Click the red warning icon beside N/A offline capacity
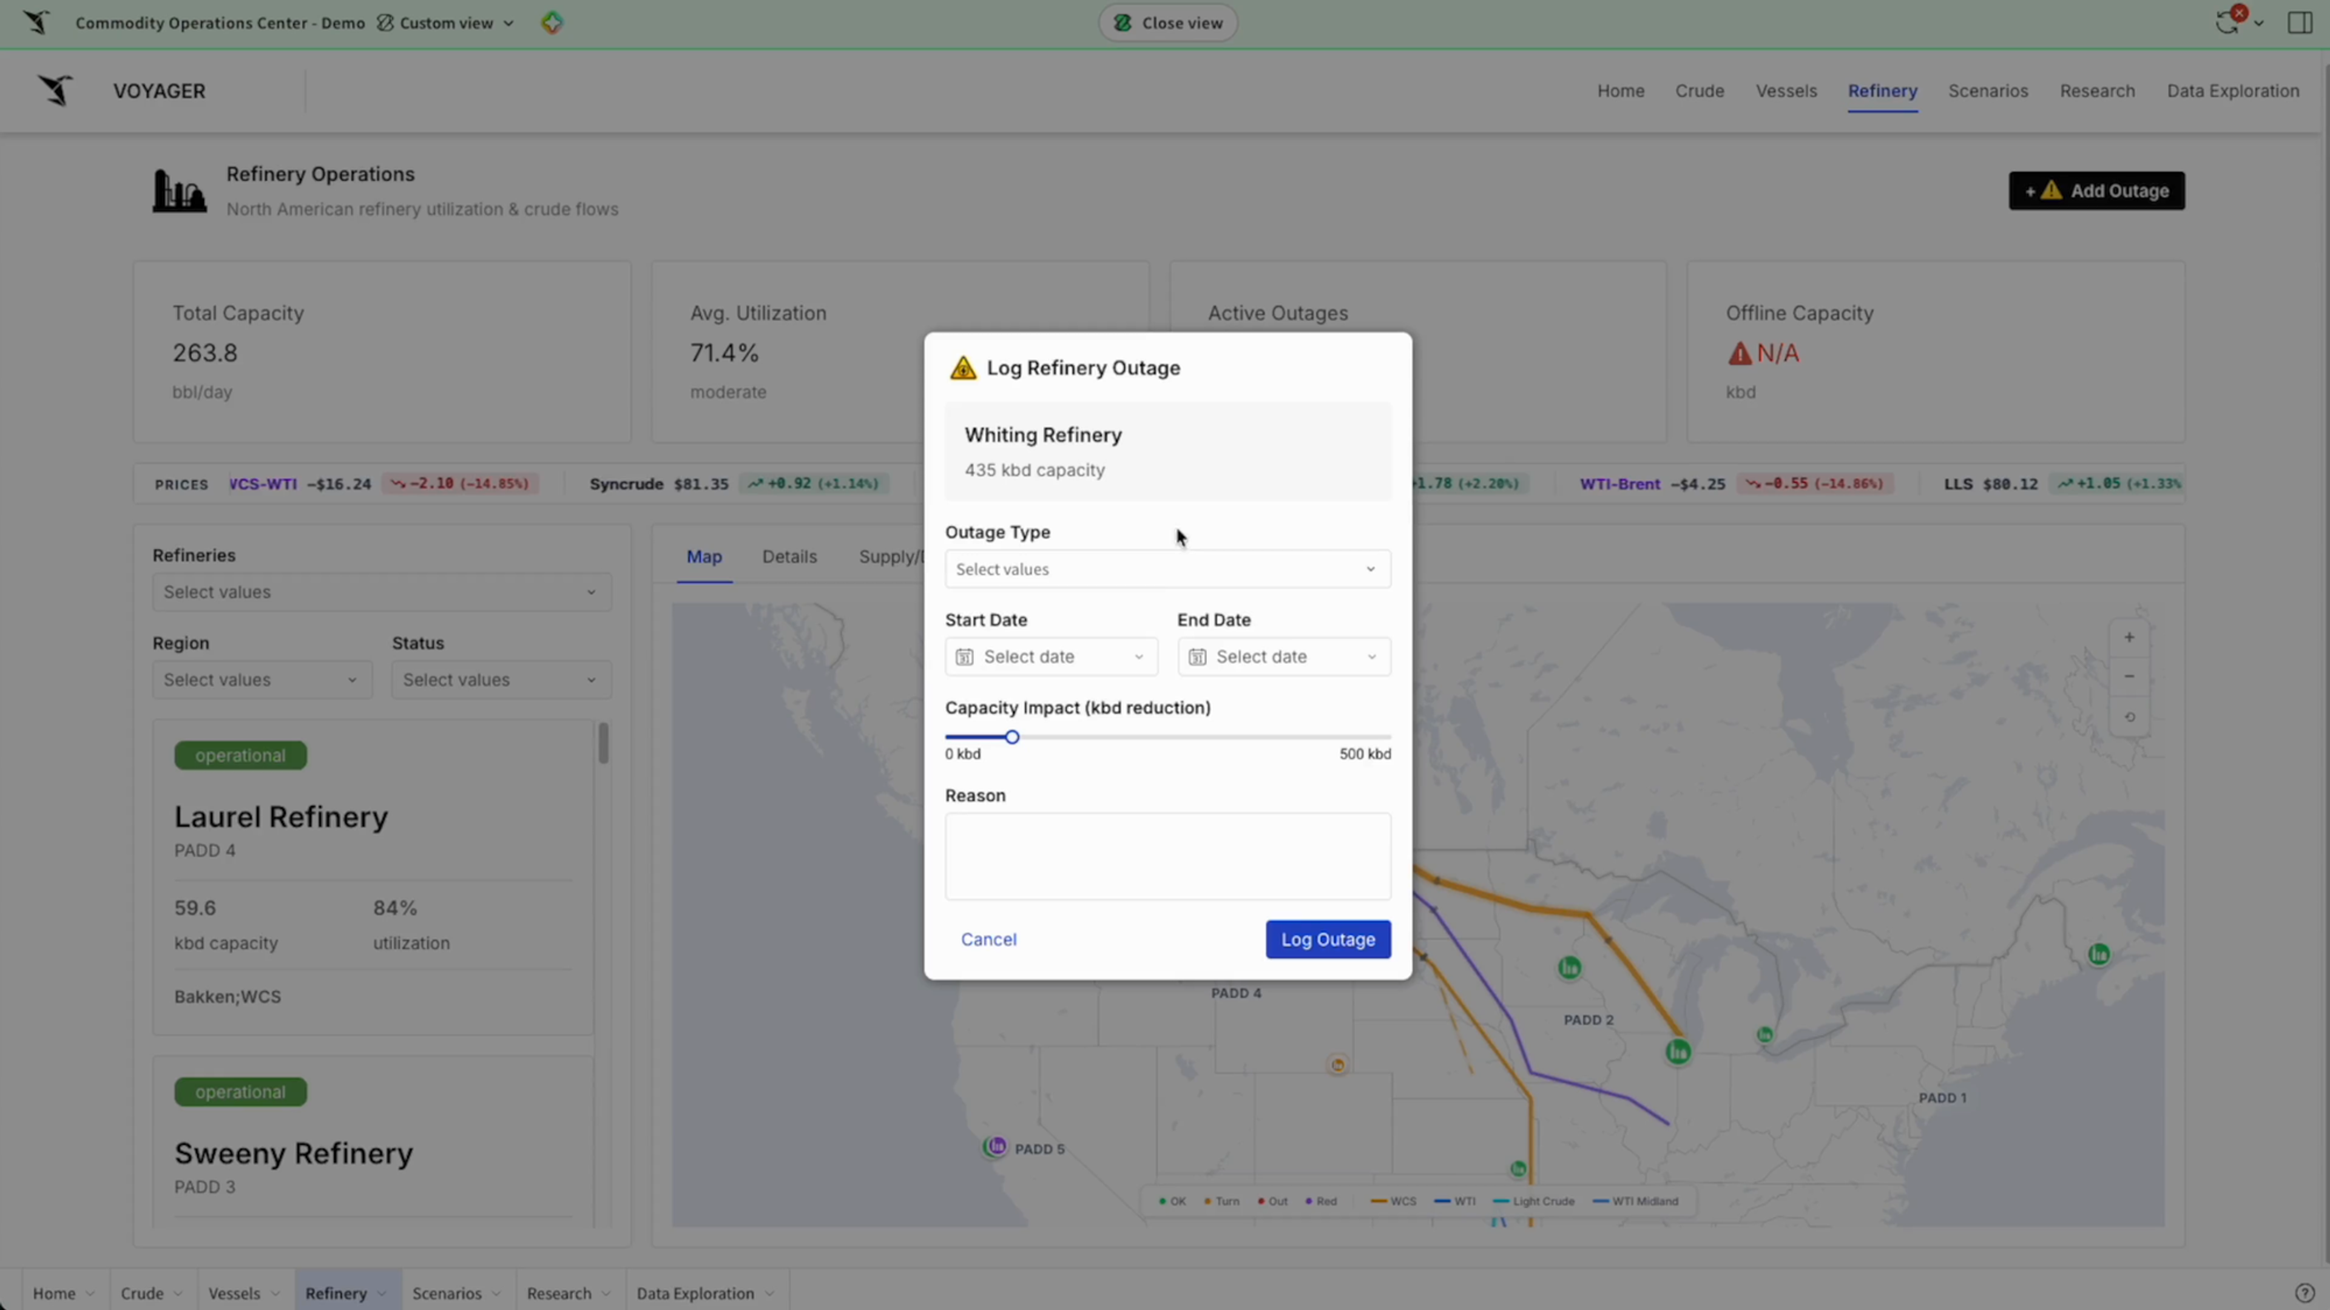2330x1310 pixels. pos(1740,354)
